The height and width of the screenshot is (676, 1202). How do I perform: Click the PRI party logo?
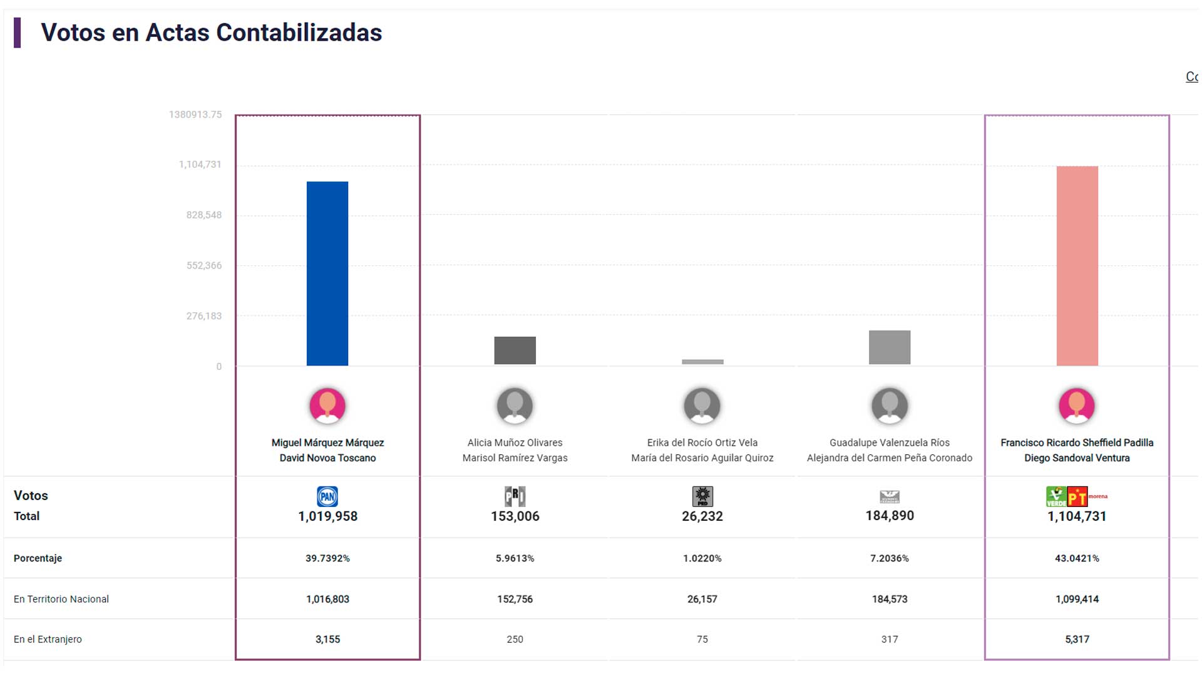(515, 496)
